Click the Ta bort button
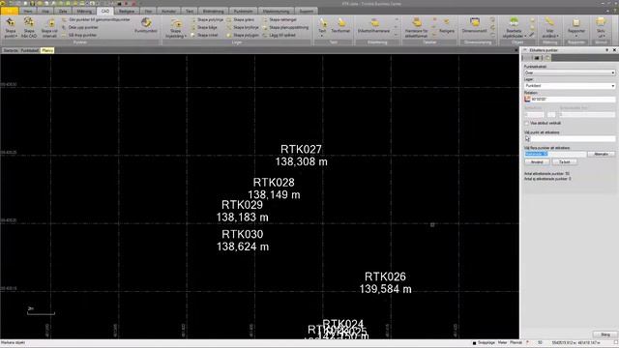 coord(565,162)
